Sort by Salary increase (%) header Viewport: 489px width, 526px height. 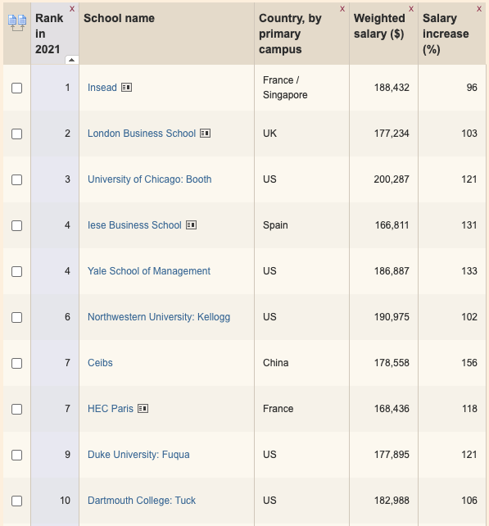point(446,34)
